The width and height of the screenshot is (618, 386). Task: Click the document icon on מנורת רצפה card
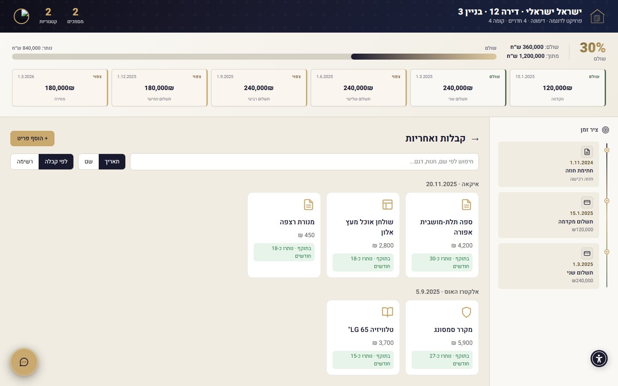309,205
